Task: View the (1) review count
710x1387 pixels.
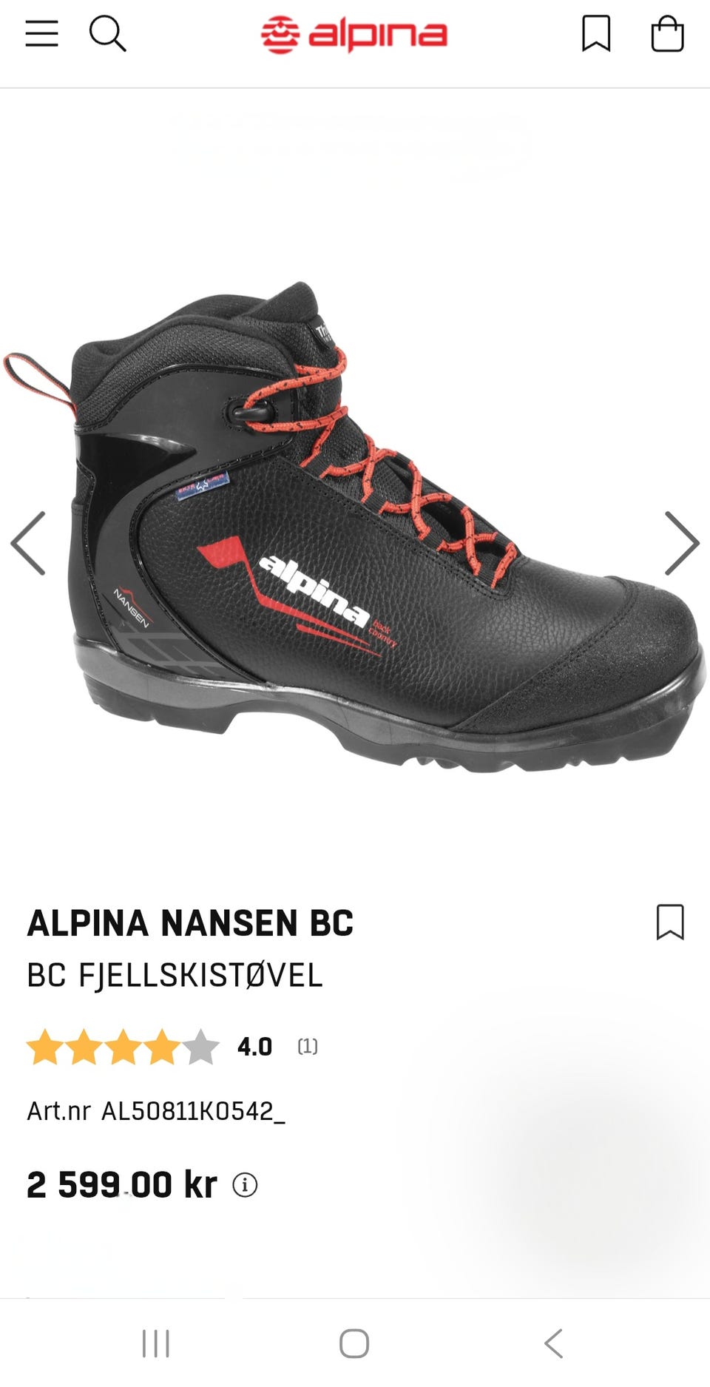Action: [x=308, y=1047]
